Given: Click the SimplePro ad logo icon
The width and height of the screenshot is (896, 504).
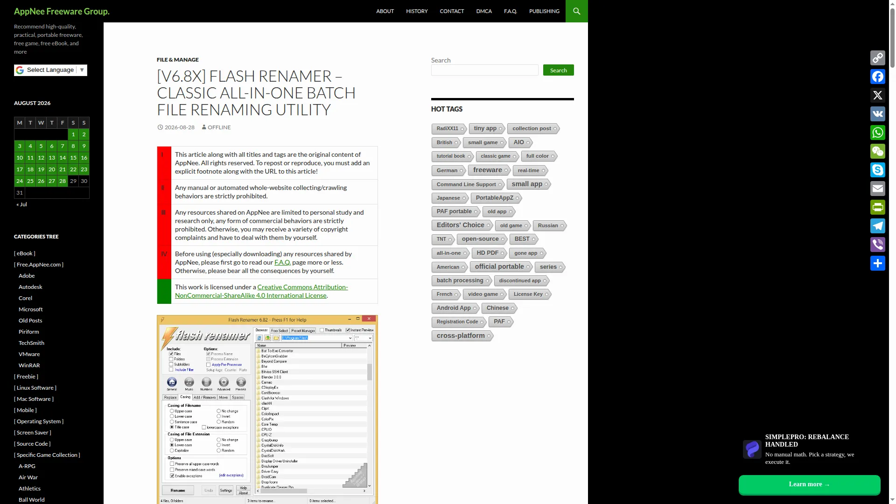Looking at the screenshot, I should click(752, 449).
